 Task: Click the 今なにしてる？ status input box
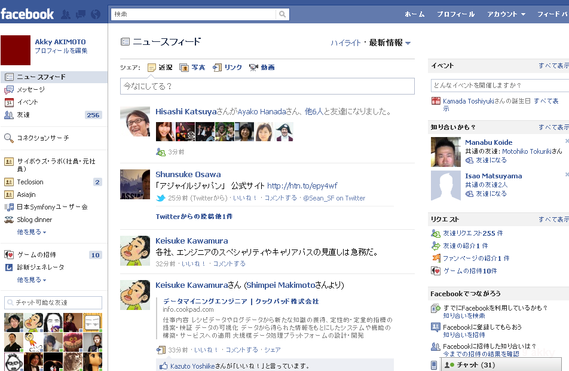[x=267, y=86]
